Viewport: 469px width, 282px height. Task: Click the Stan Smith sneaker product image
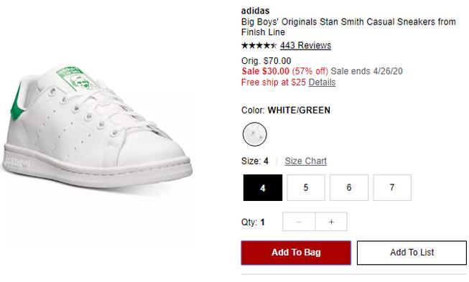click(97, 127)
